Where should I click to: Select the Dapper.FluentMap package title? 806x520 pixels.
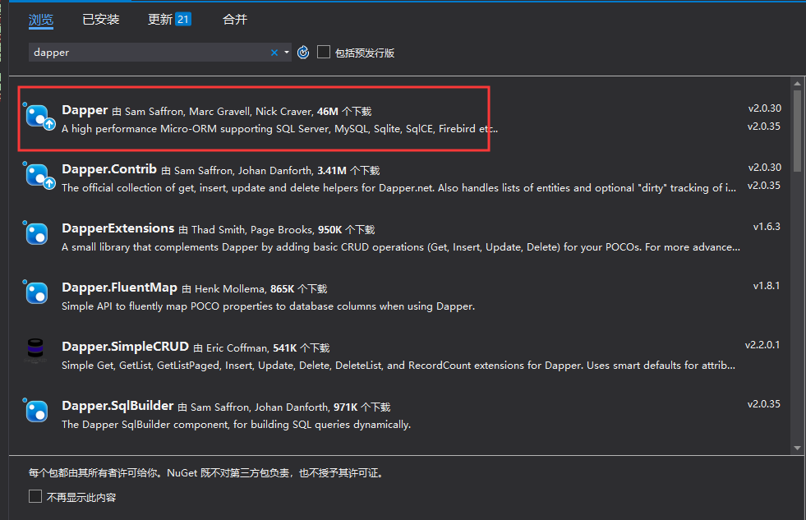[119, 288]
